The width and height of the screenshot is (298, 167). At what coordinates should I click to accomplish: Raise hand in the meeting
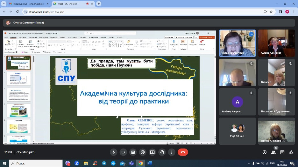[x=162, y=152]
